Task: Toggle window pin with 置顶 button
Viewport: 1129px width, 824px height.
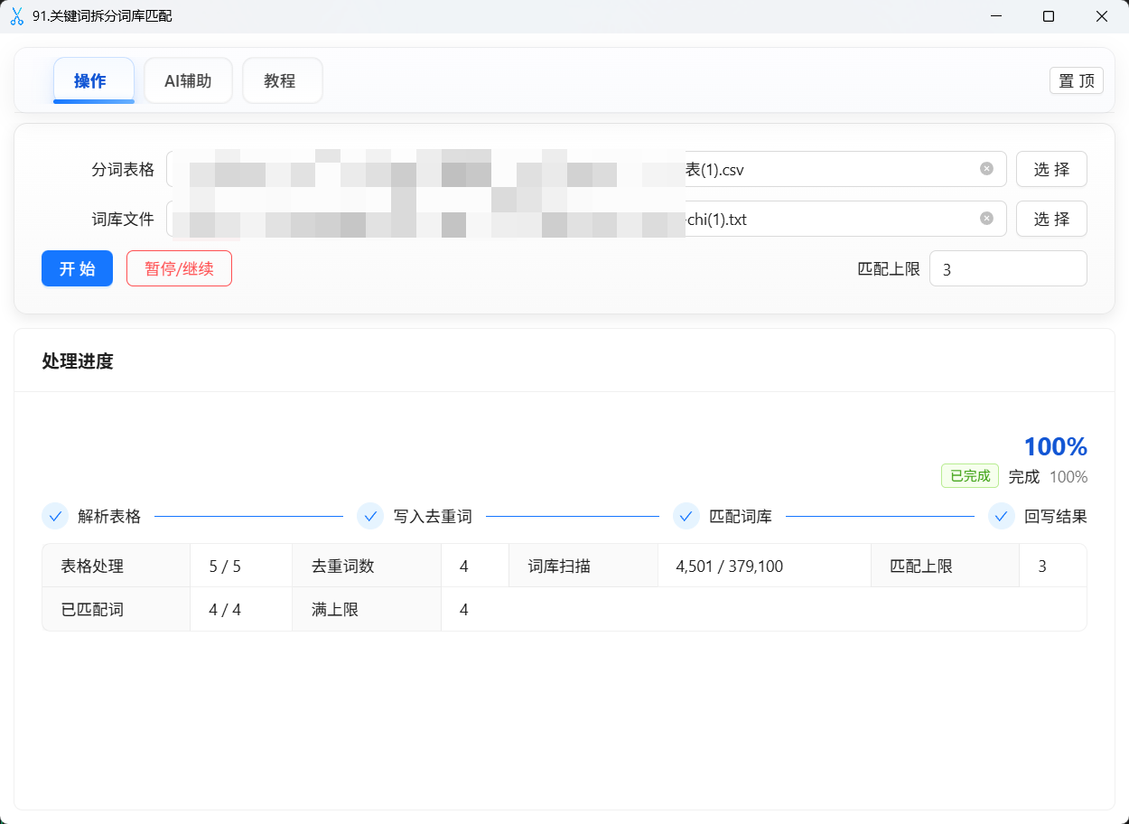Action: click(x=1076, y=80)
